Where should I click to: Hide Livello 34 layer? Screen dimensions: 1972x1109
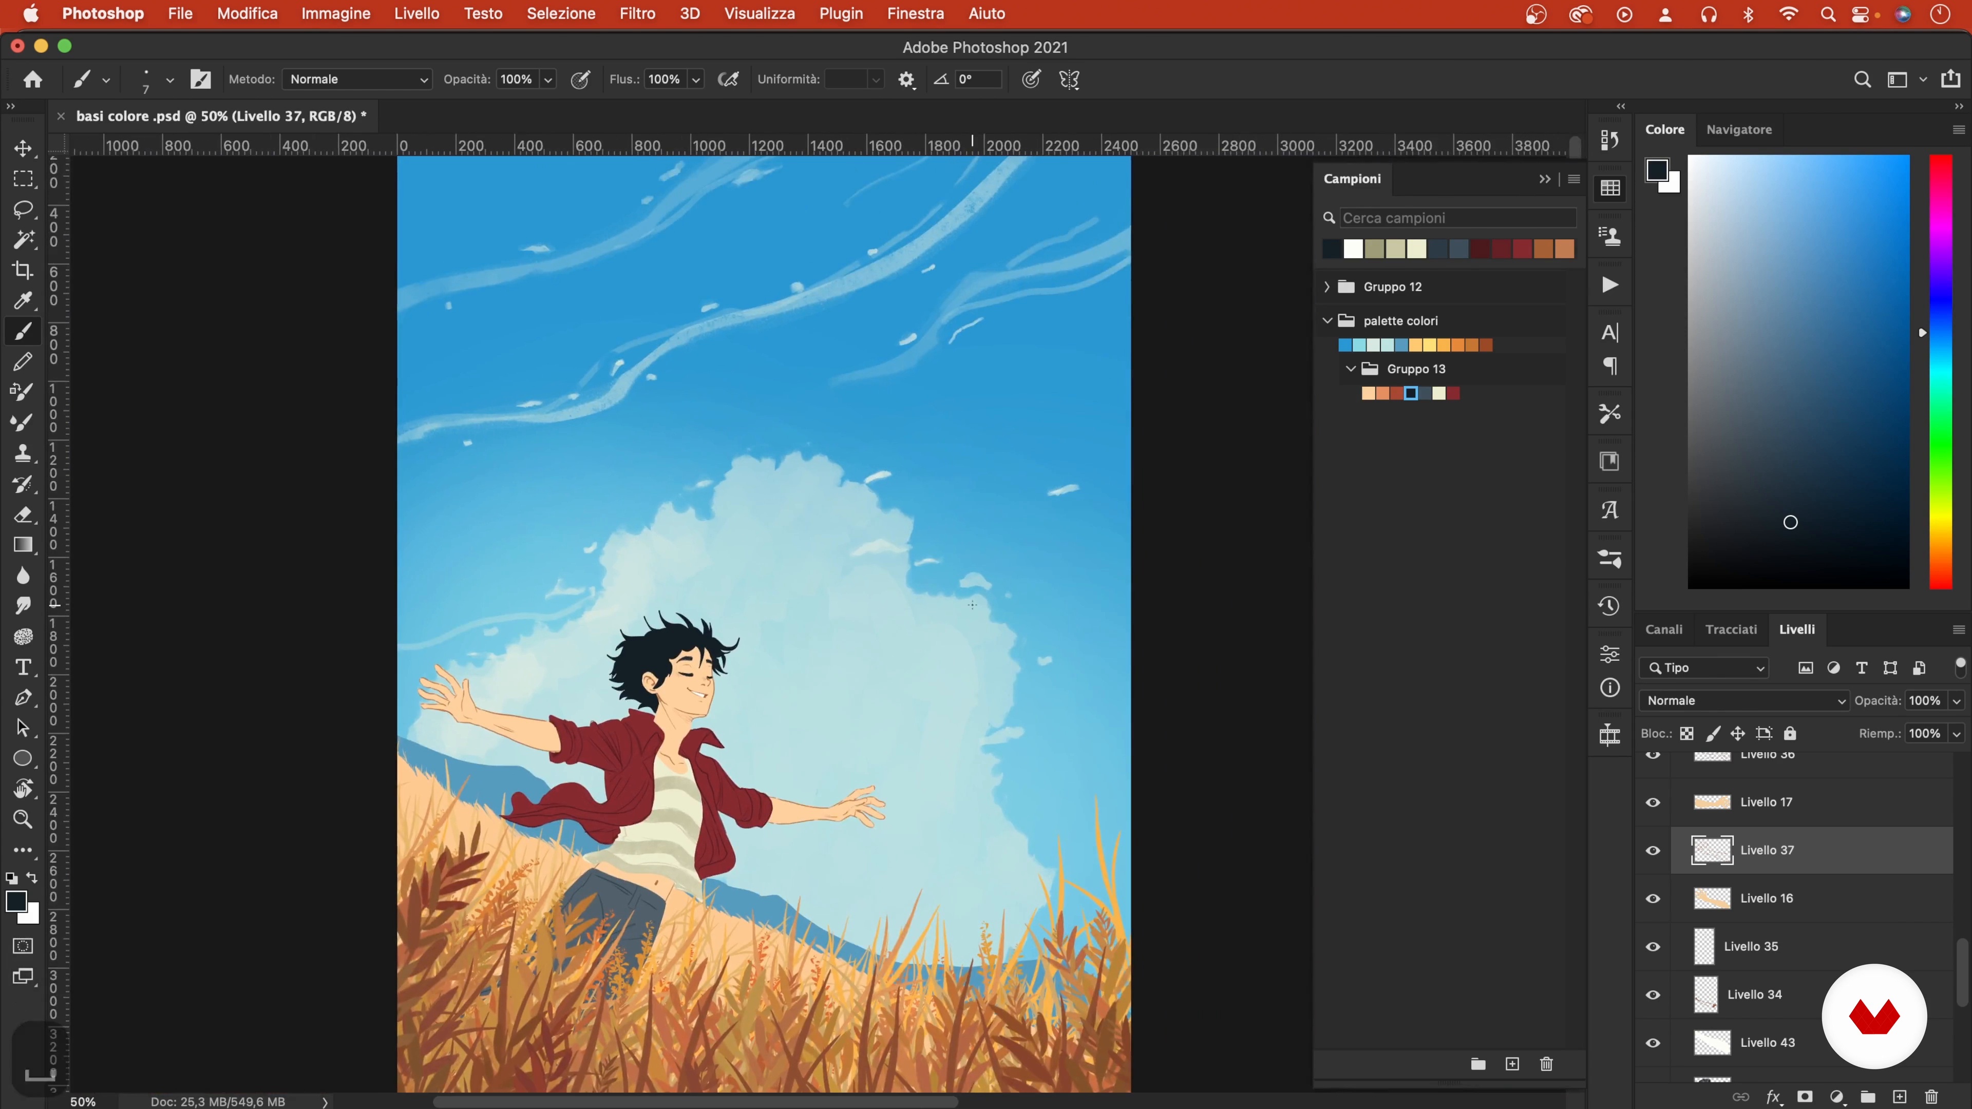[x=1654, y=995]
